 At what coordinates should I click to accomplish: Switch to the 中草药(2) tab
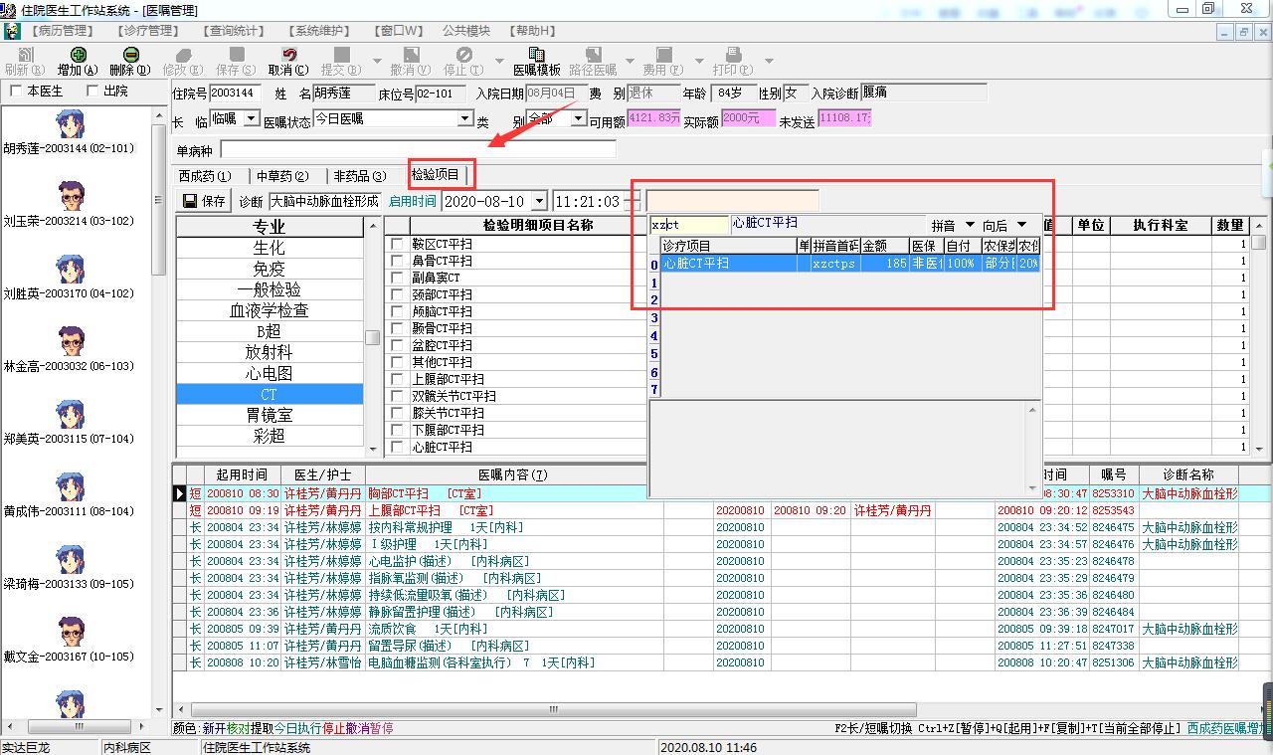(x=282, y=176)
